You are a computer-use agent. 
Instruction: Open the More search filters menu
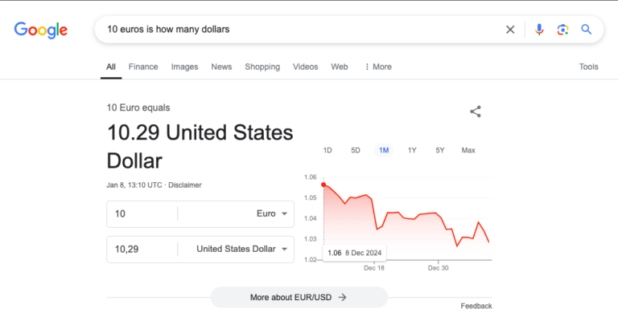[x=378, y=67]
